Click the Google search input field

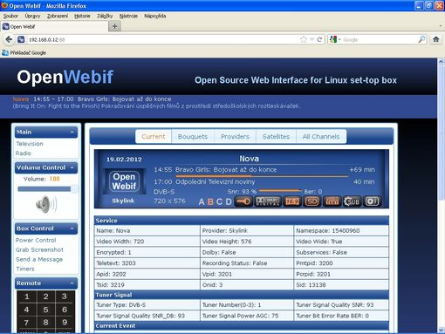pyautogui.click(x=380, y=39)
